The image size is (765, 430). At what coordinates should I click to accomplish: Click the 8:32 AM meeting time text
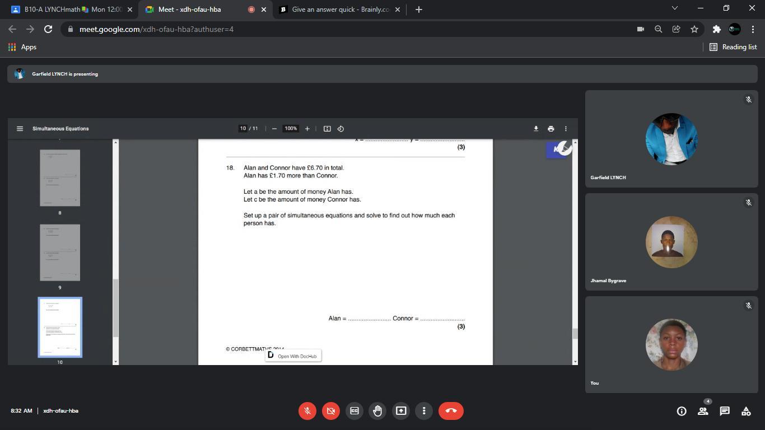point(21,411)
